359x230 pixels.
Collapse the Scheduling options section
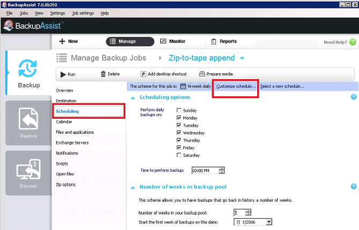click(133, 98)
